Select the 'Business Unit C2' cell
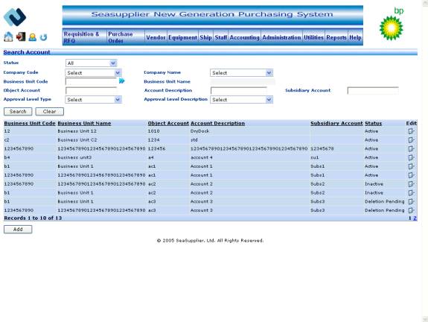The height and width of the screenshot is (322, 428). pyautogui.click(x=77, y=140)
